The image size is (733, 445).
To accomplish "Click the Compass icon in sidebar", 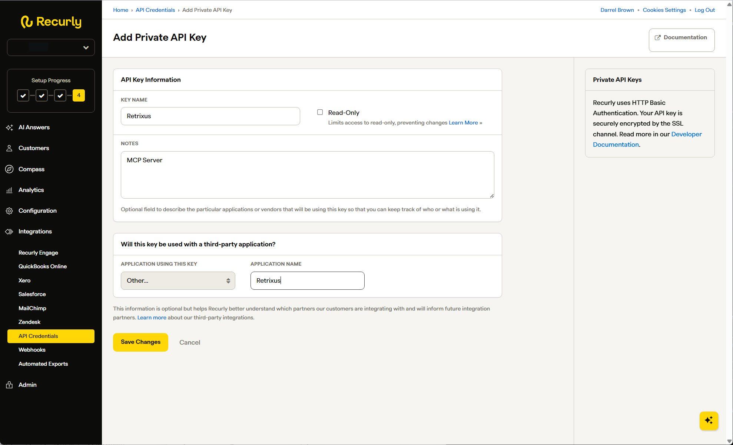I will [x=10, y=169].
